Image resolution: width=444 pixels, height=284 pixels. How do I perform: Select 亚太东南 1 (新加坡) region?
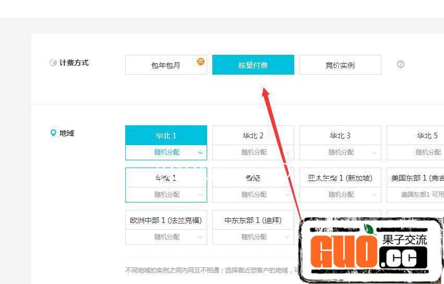[340, 177]
